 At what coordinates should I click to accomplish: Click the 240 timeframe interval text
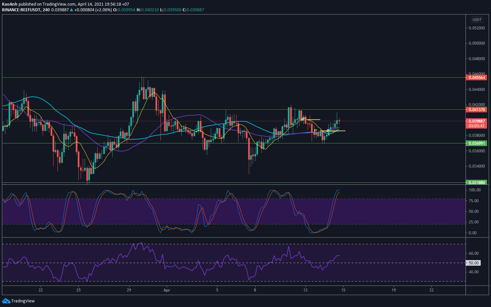point(46,10)
